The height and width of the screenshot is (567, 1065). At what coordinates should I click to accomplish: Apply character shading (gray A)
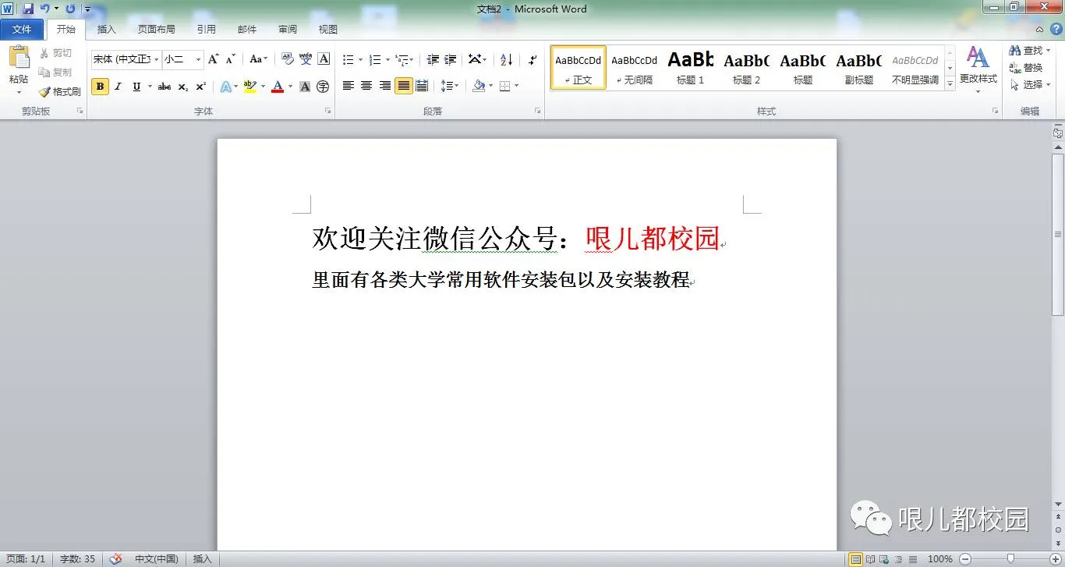click(x=305, y=87)
